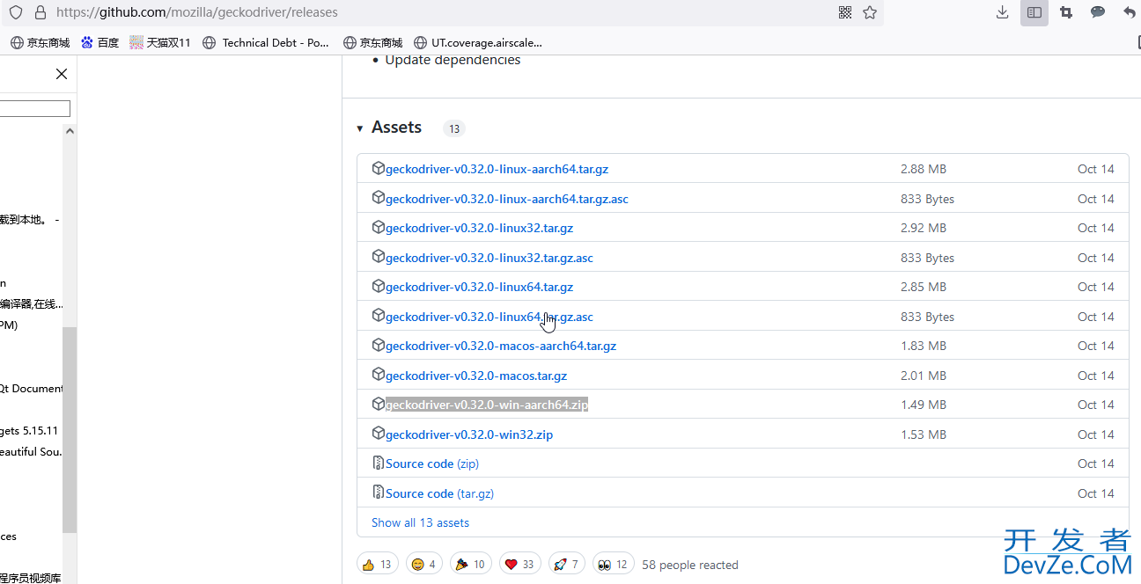The image size is (1141, 584).
Task: Click the 2.88 MB file size
Action: tap(924, 169)
